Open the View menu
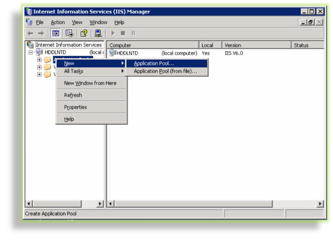Image resolution: width=333 pixels, height=241 pixels. [77, 22]
